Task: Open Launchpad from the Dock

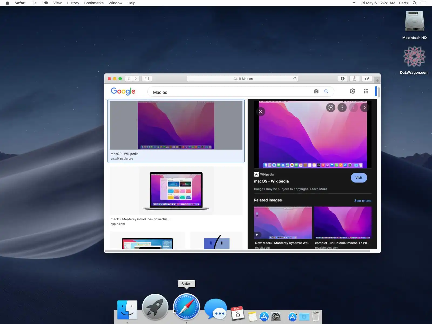Action: 155,307
